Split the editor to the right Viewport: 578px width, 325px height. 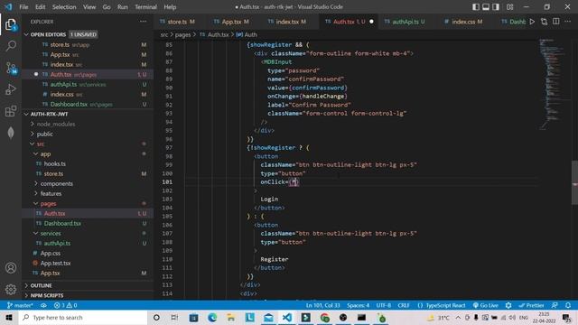[556, 22]
